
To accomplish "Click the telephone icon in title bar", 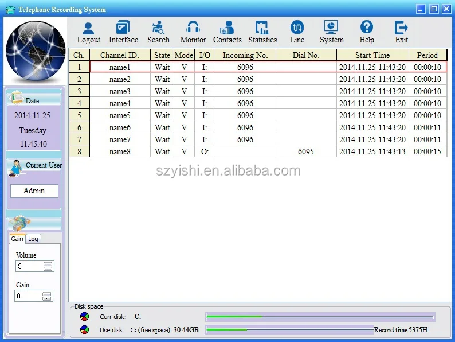I will (10, 10).
